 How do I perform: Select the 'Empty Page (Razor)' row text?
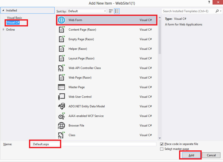click(81, 39)
